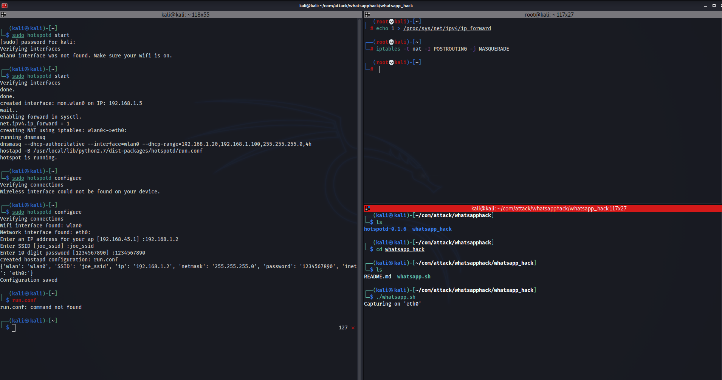Click 'Wifi interface found: wlan0' line

point(41,226)
